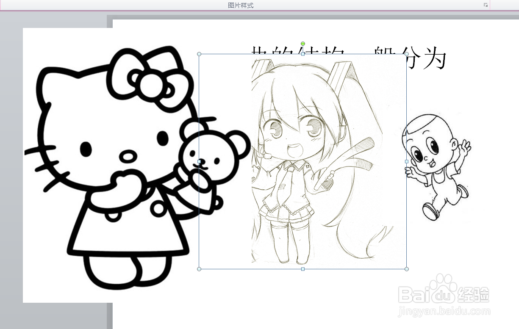Click the top-right corner sizing handle
This screenshot has height=329, width=519.
[x=407, y=54]
